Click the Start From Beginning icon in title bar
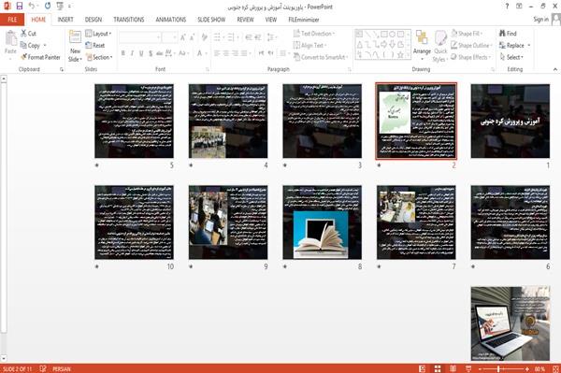 pyautogui.click(x=60, y=7)
